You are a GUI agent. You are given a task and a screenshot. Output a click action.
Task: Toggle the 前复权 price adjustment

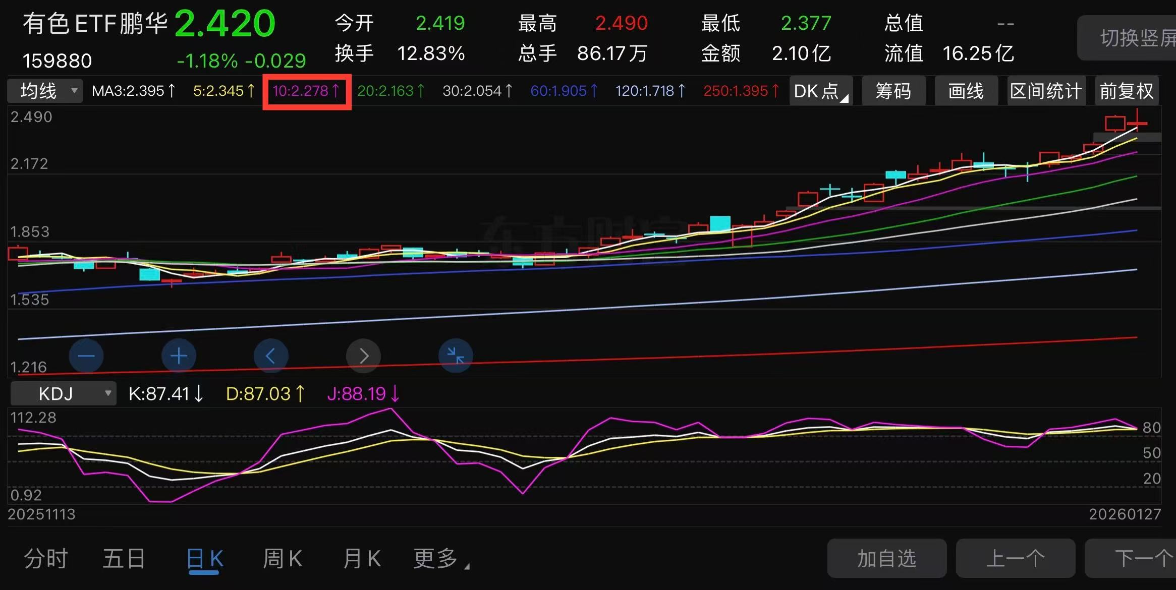point(1127,91)
